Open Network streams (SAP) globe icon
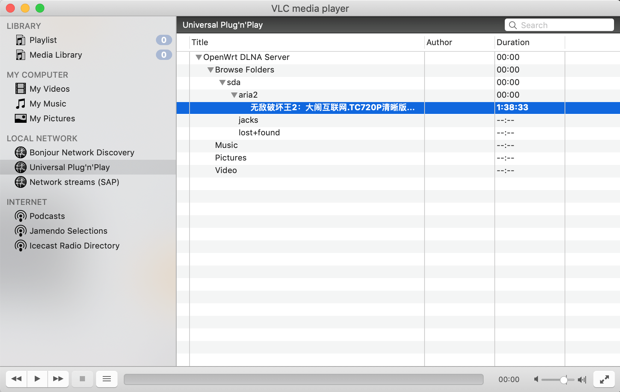 (21, 182)
